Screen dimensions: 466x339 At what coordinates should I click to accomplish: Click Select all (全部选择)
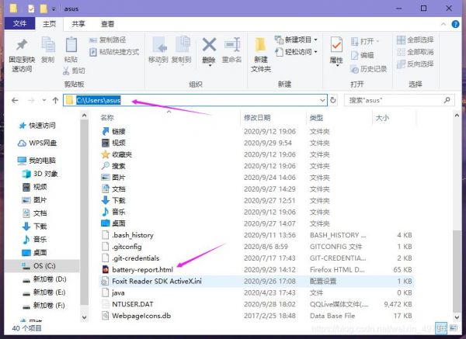click(x=416, y=40)
